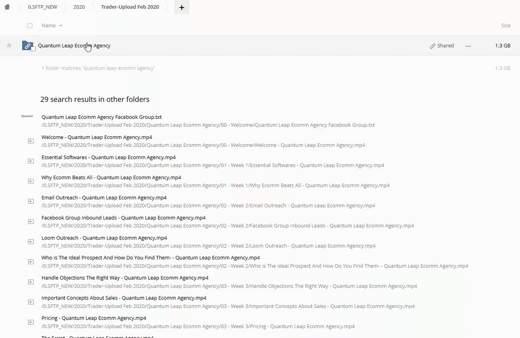This screenshot has width=520, height=338.
Task: Click the Week 3 path under Pricing video
Action: pos(198,326)
